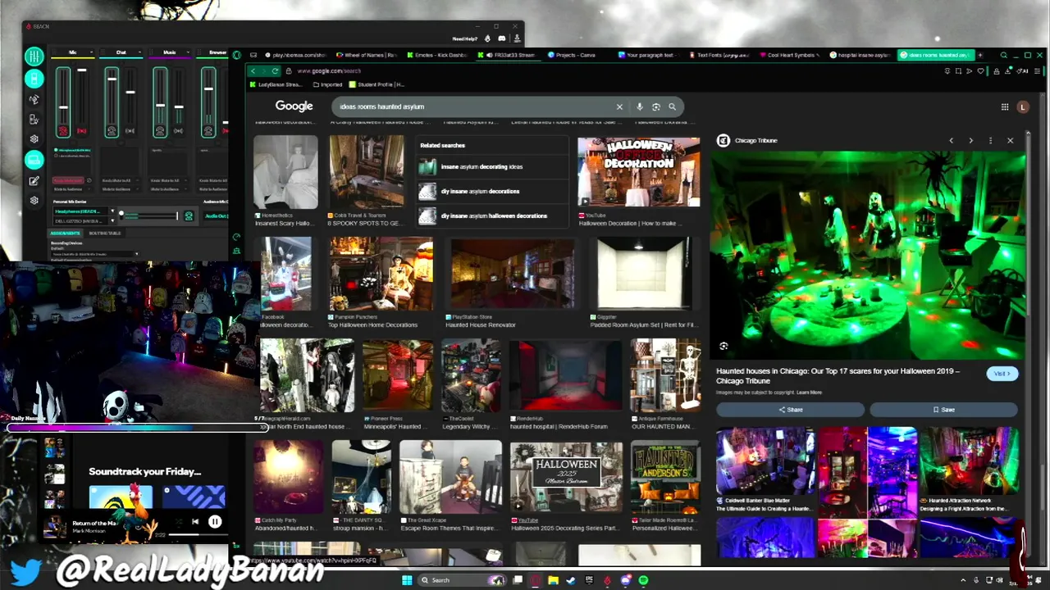Open the lower settings gear in BEACN sidebar

(x=34, y=200)
